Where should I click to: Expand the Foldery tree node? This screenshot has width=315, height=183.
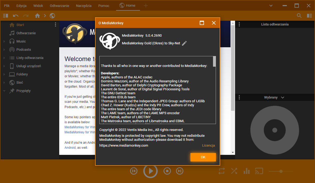point(4,74)
